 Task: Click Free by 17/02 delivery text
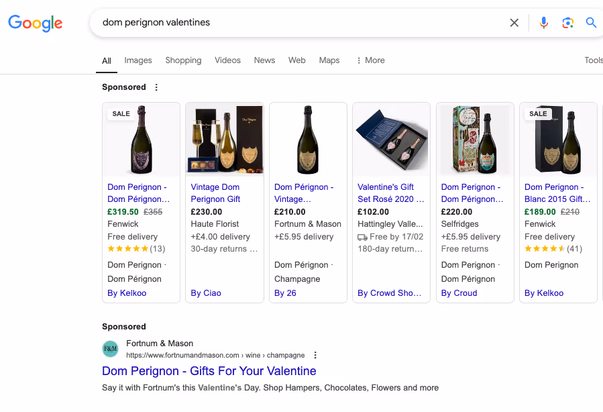[x=396, y=237]
